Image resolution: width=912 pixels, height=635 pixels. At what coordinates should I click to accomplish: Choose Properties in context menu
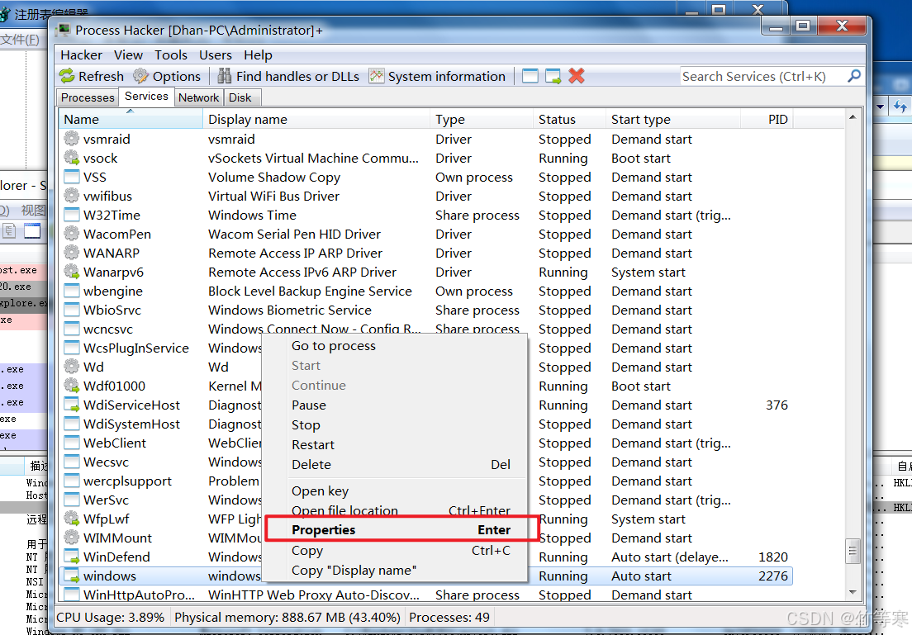(396, 530)
